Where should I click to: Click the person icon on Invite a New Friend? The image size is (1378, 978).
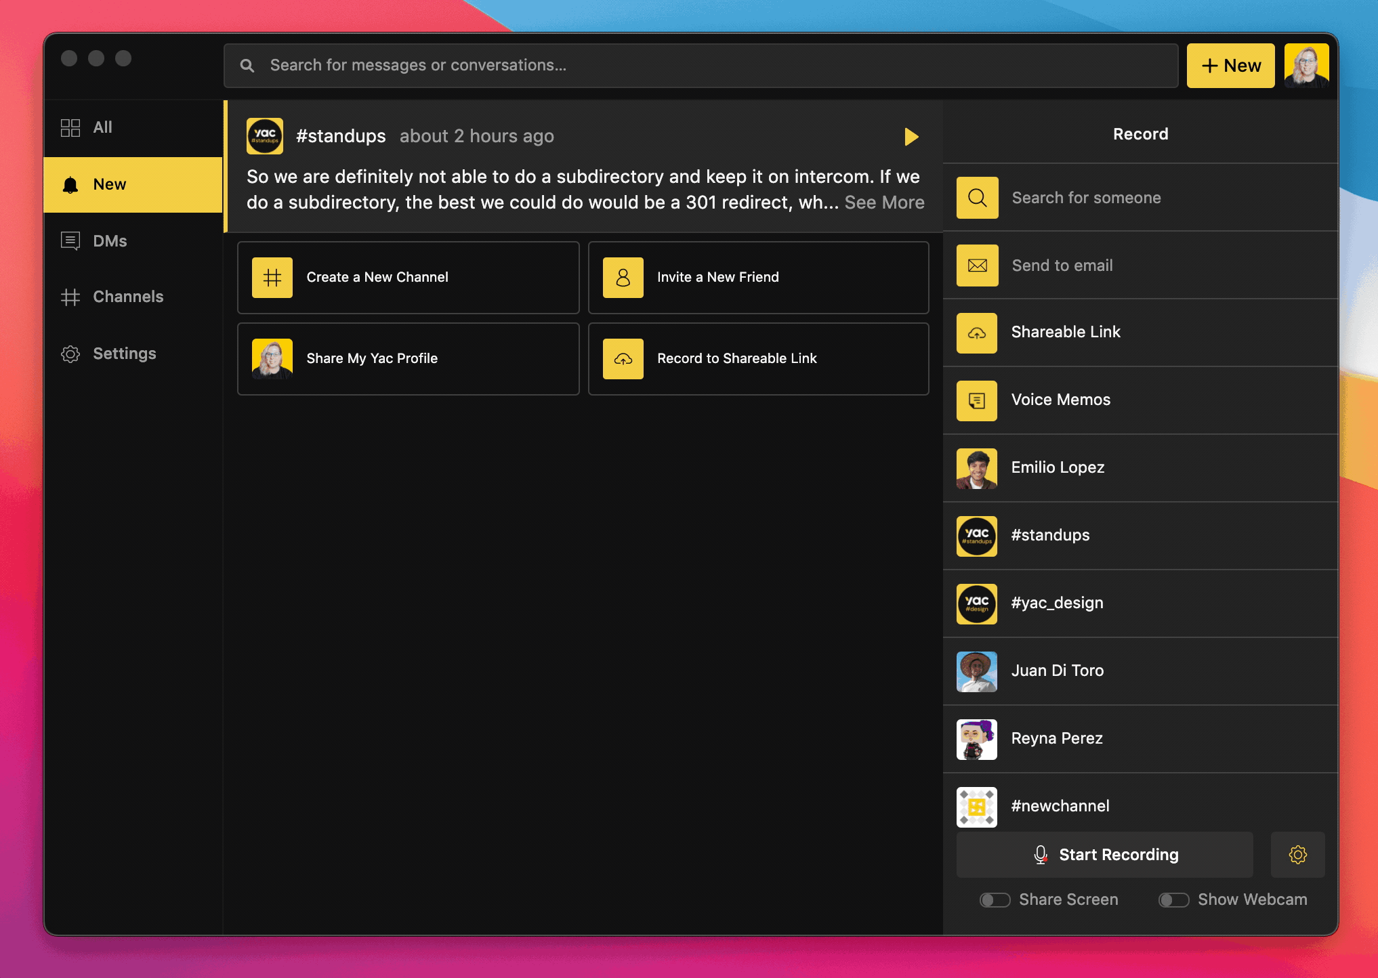coord(623,278)
